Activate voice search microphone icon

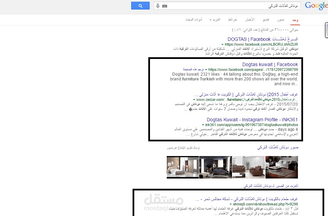[158, 6]
